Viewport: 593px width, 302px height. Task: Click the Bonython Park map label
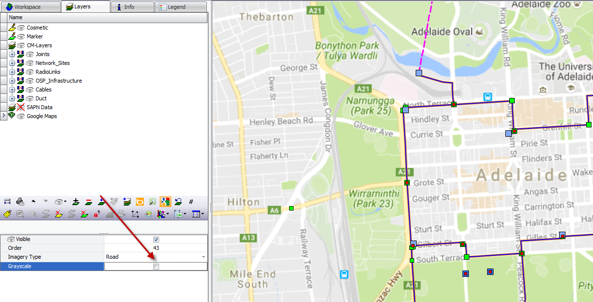(347, 51)
